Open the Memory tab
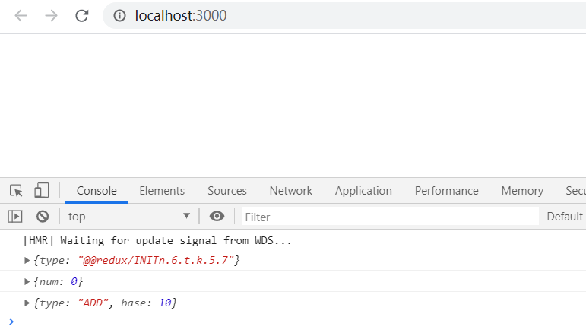This screenshot has width=586, height=333. (x=522, y=191)
